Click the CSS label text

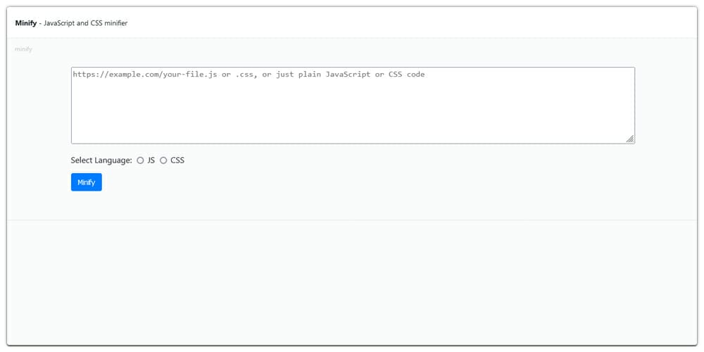pyautogui.click(x=177, y=161)
